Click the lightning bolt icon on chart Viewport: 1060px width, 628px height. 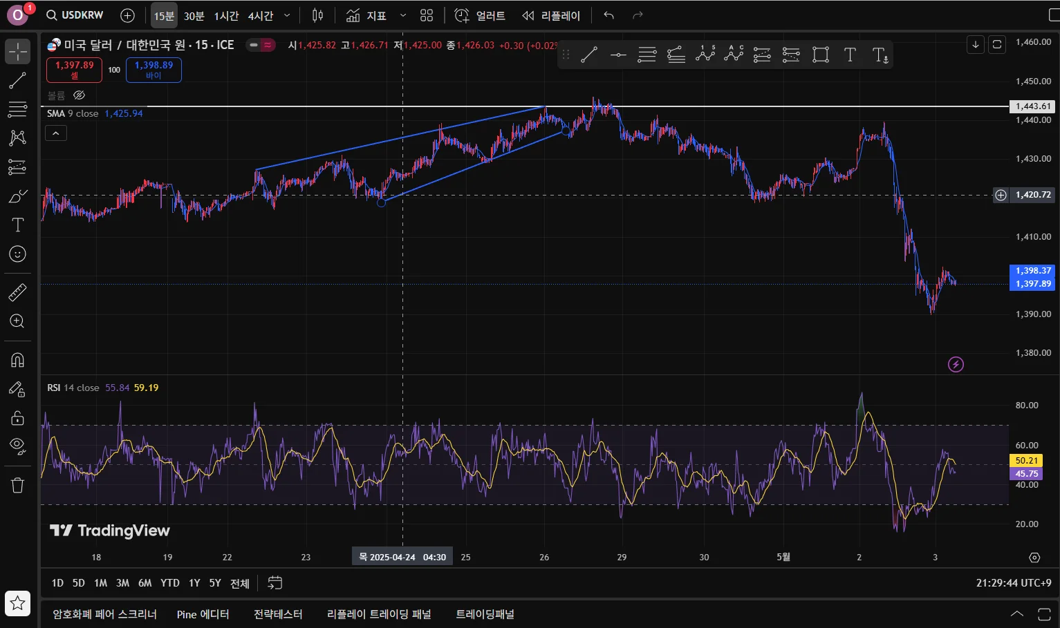tap(956, 364)
